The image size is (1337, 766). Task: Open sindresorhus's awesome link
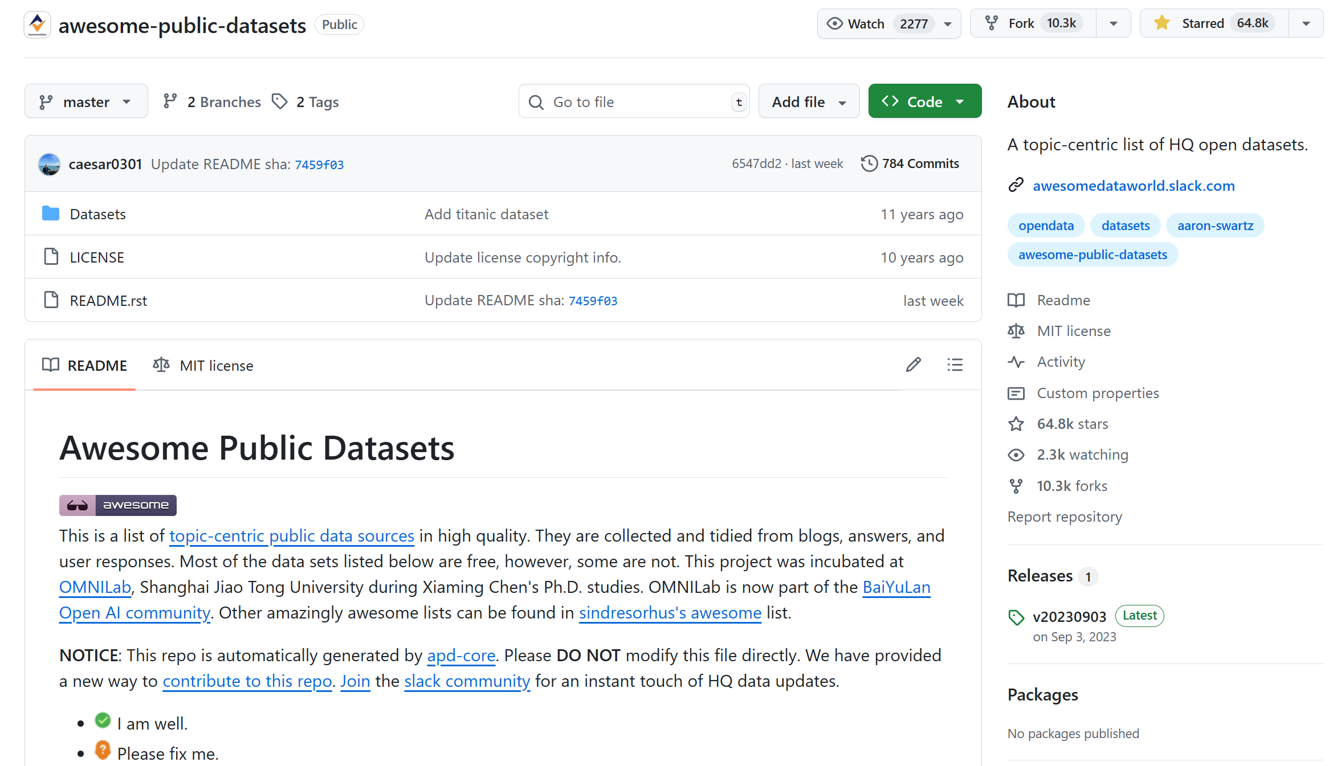pyautogui.click(x=670, y=613)
